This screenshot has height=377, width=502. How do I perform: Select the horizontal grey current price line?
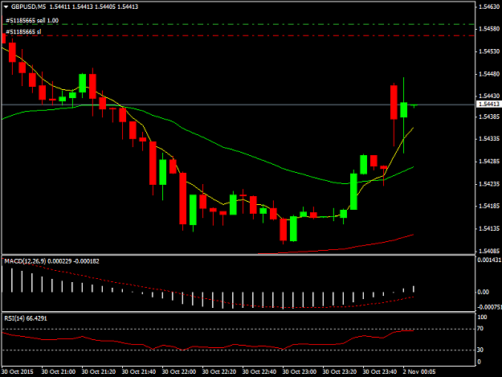239,104
